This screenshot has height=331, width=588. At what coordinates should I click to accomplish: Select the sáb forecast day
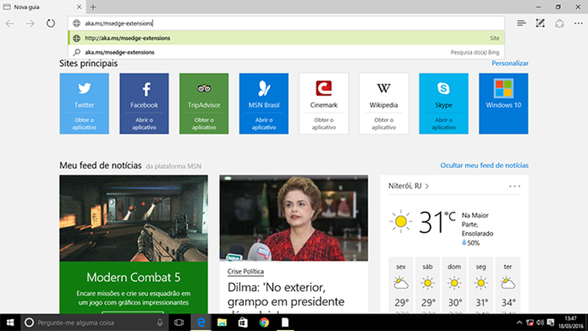[x=427, y=286]
